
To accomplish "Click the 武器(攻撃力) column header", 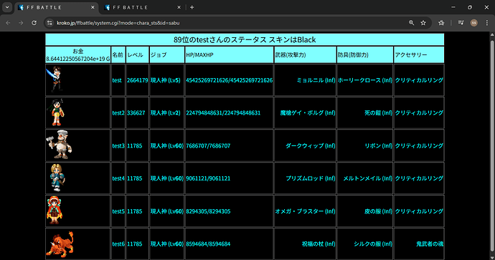I will coord(306,55).
